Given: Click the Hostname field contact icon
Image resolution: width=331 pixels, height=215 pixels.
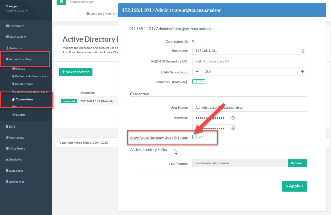Looking at the screenshot, I should pos(303,51).
